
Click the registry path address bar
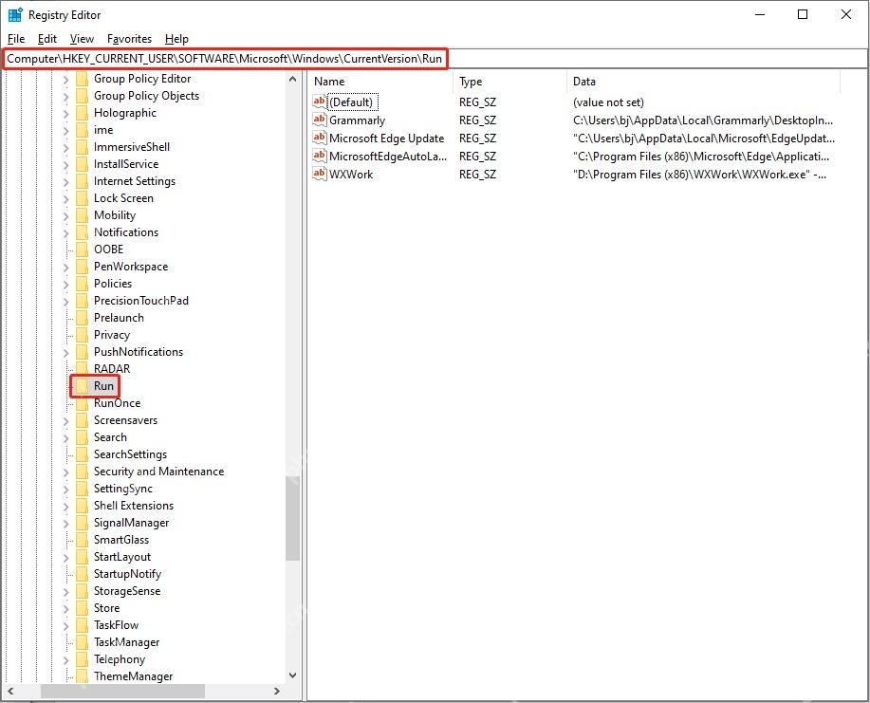tap(435, 58)
